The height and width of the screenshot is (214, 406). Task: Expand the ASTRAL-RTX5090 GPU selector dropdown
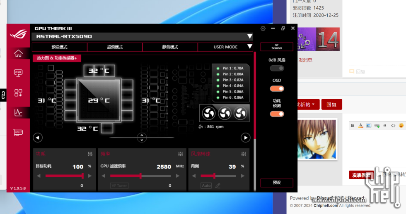(249, 36)
